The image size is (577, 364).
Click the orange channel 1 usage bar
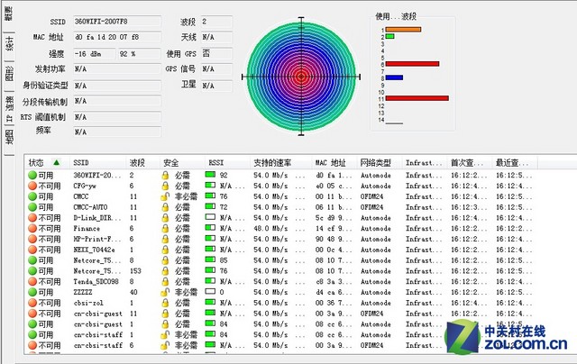tap(403, 30)
